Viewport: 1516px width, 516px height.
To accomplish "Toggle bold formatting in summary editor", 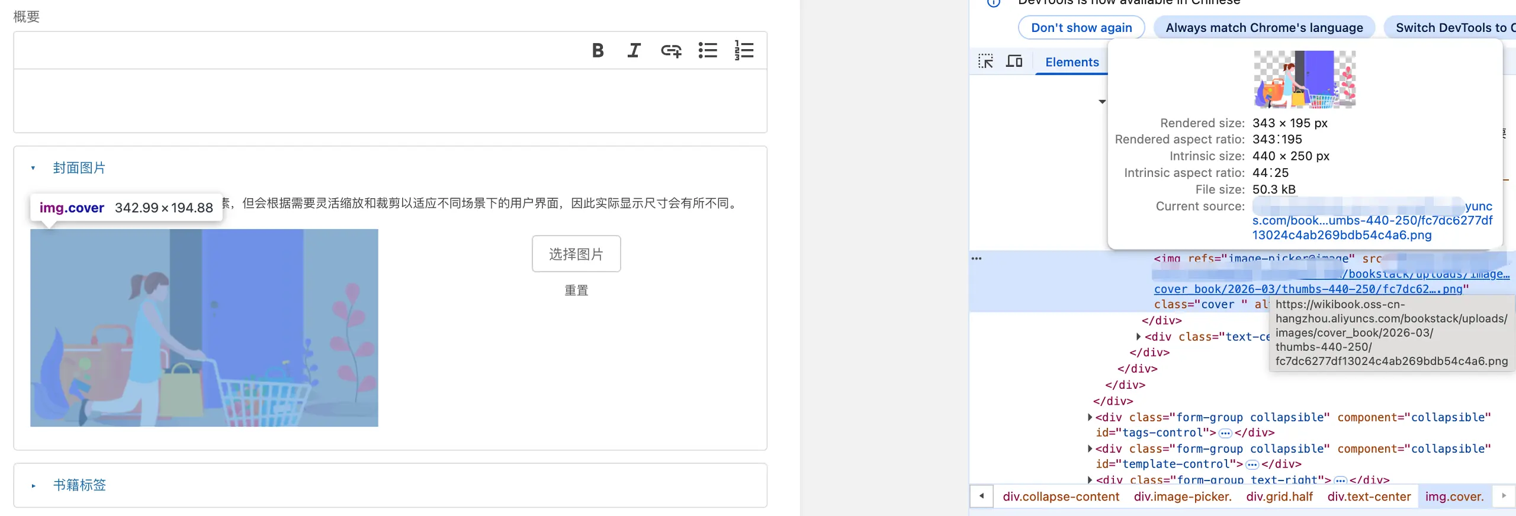I will point(598,51).
